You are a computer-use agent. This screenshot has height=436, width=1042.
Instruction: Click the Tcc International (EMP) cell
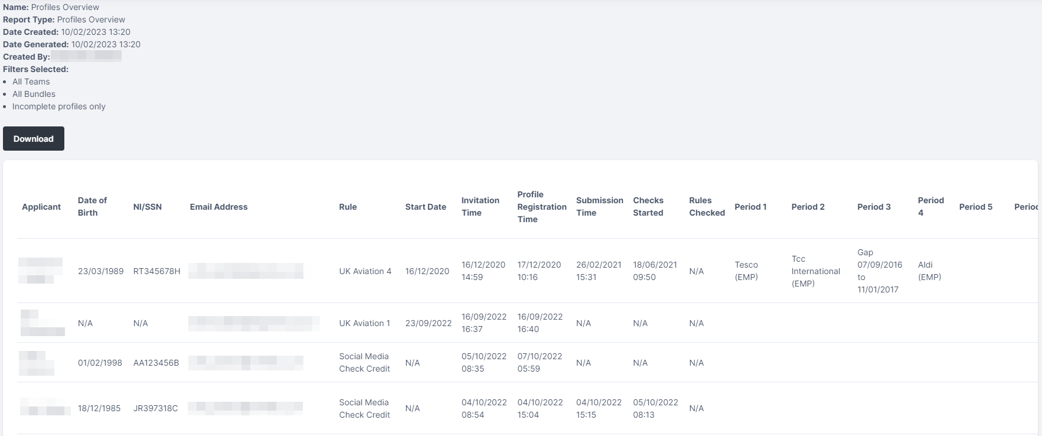pos(815,271)
